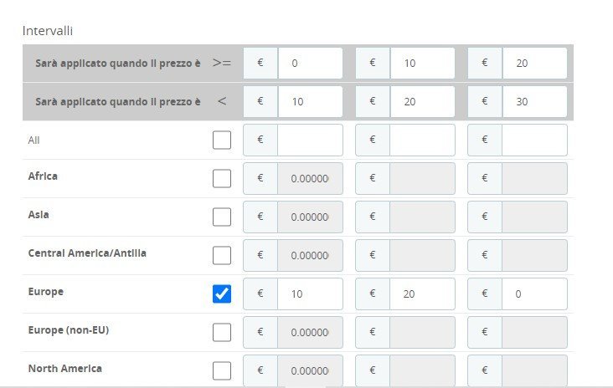The width and height of the screenshot is (613, 388).
Task: Tick the Africa zone checkbox
Action: 222,178
